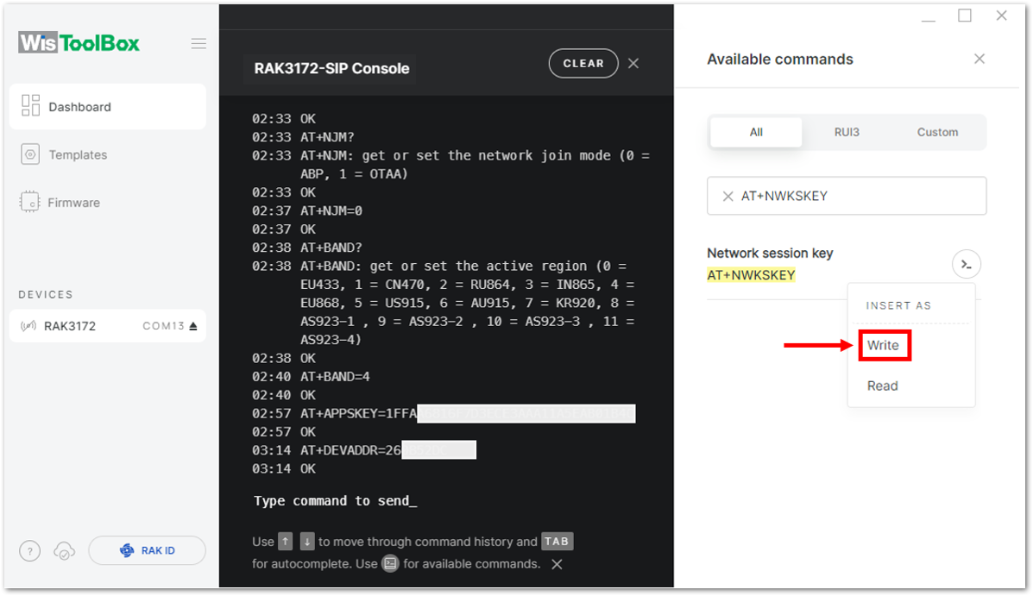Click the Firmware chip icon
The width and height of the screenshot is (1033, 596).
click(29, 202)
